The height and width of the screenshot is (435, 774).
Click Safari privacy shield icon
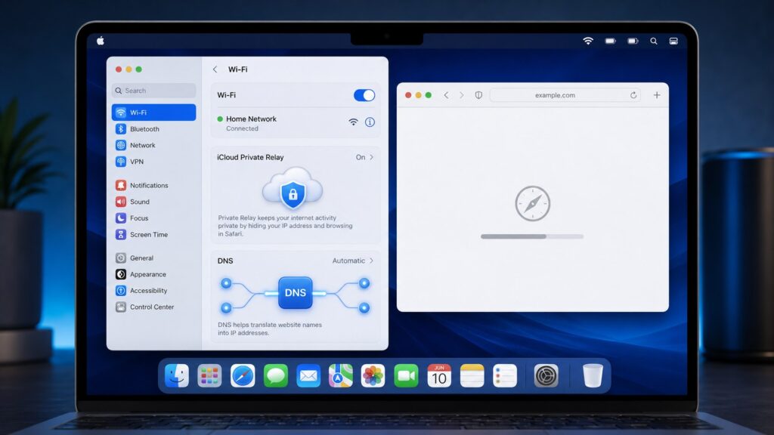478,95
